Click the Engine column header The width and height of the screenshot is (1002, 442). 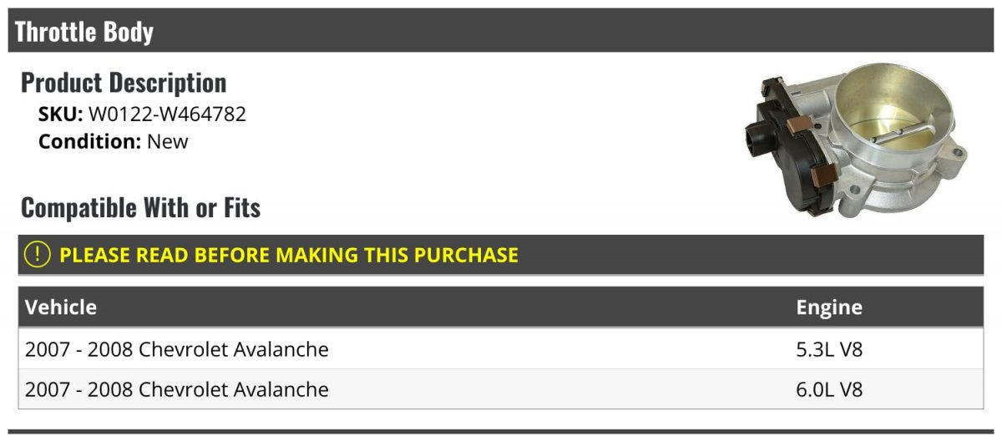pos(829,307)
